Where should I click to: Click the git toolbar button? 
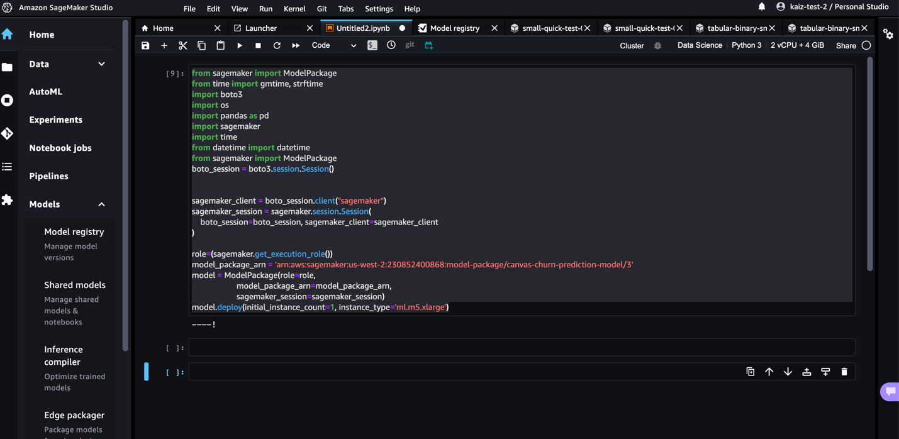410,45
